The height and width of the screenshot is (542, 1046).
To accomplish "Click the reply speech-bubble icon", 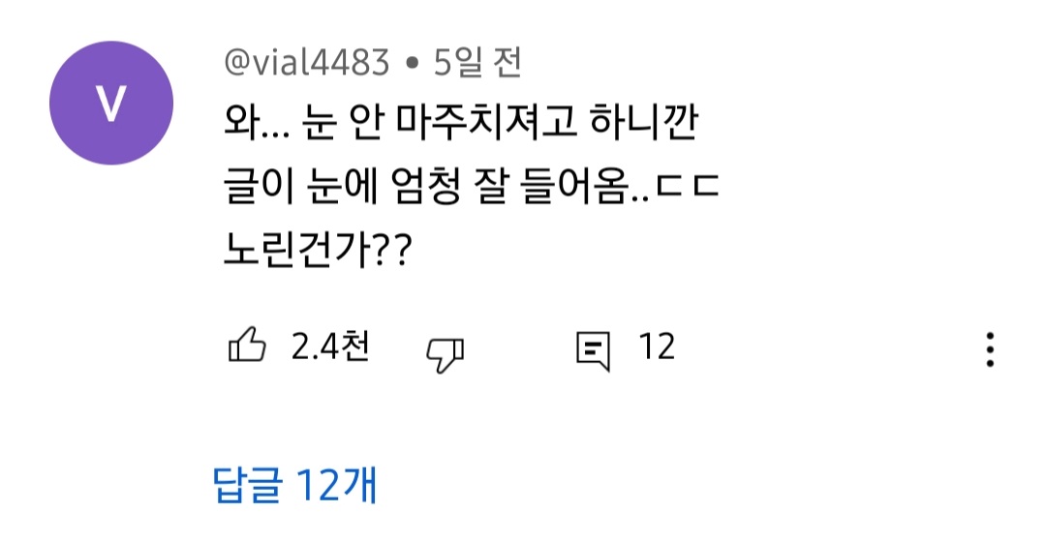I will [593, 349].
